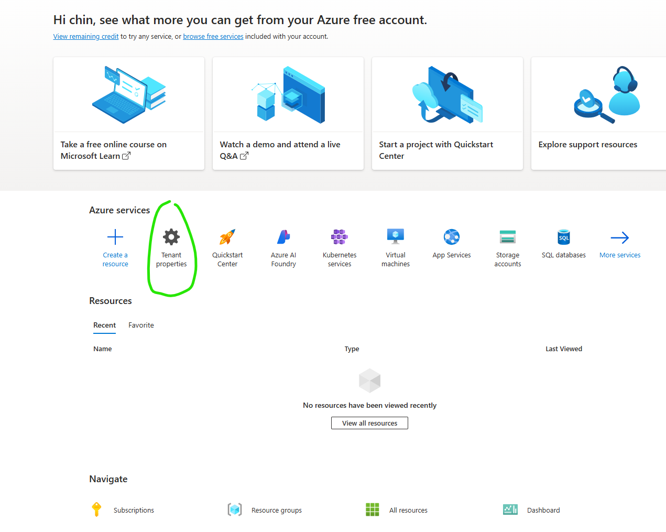This screenshot has width=666, height=532.
Task: Click the 'Hi chin' Azure free account headline
Action: pyautogui.click(x=240, y=20)
